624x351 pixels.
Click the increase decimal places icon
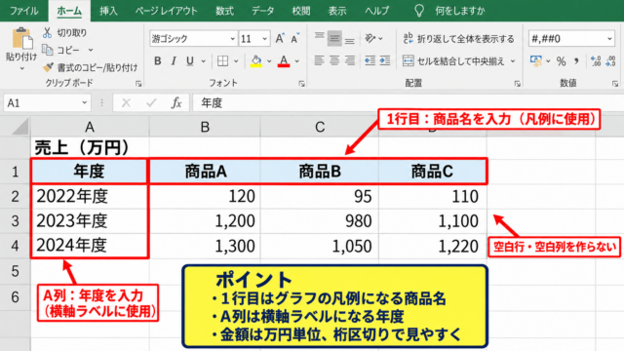tap(596, 60)
